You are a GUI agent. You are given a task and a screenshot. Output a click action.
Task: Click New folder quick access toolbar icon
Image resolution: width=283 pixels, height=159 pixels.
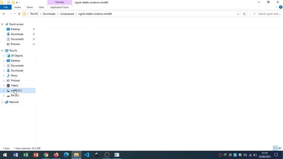click(13, 2)
